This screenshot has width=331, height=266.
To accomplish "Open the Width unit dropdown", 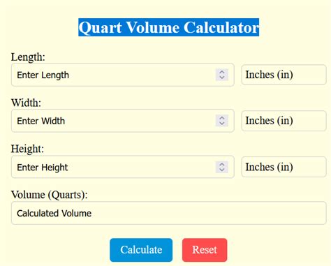I will pos(284,121).
